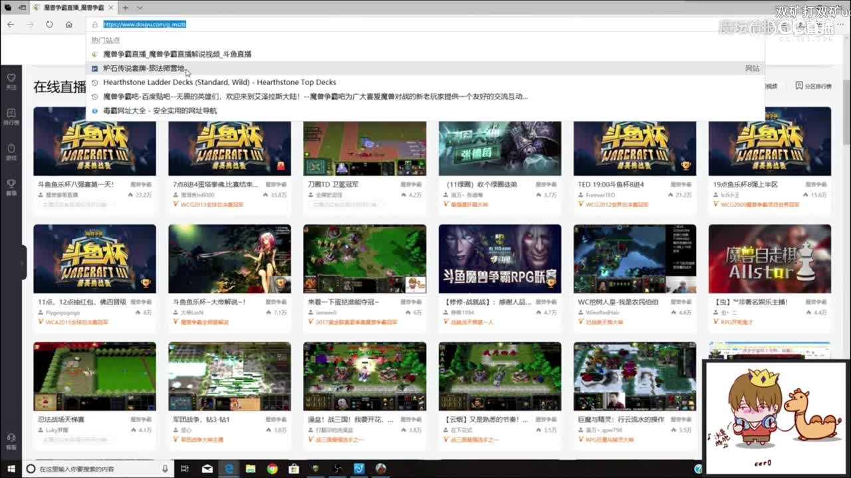Choose suggestion 魔兽争霸直播解说视频_斗鱼直播
The width and height of the screenshot is (851, 478).
click(425, 54)
